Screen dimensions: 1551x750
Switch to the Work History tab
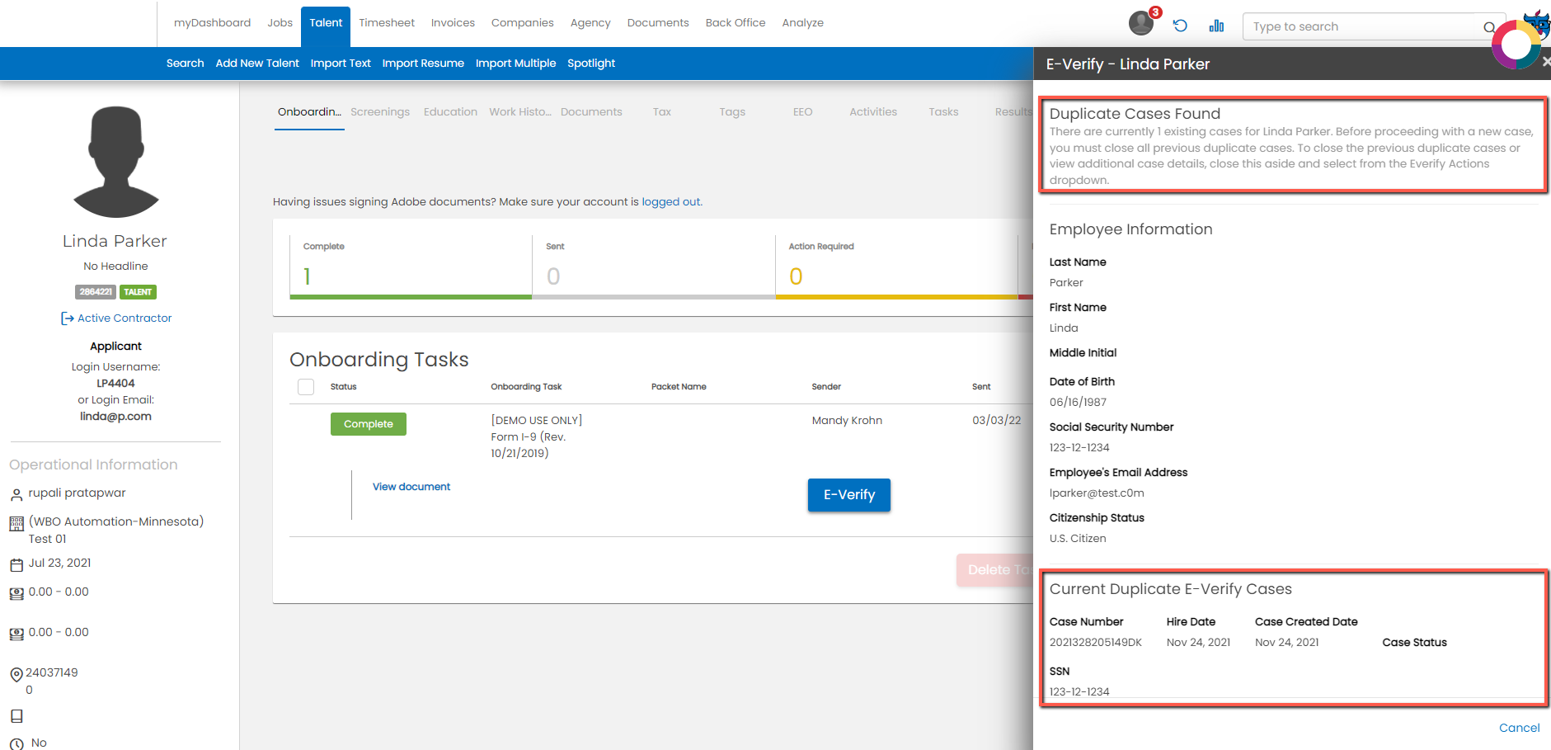[x=520, y=112]
